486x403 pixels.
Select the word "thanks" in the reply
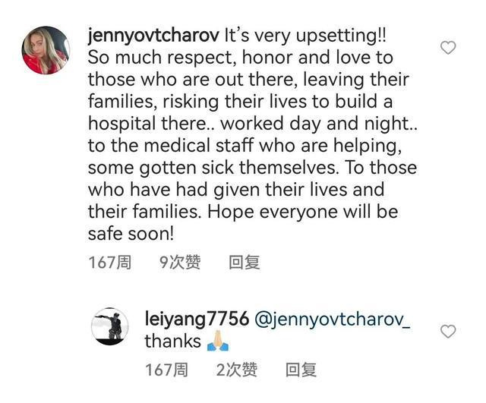point(172,341)
